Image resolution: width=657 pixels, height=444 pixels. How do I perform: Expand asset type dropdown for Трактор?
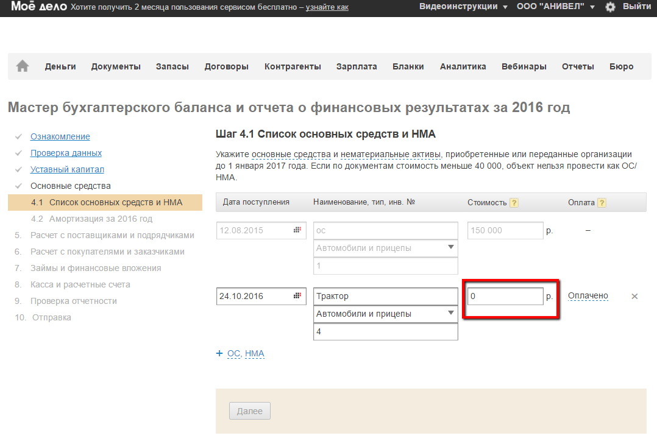(x=451, y=314)
